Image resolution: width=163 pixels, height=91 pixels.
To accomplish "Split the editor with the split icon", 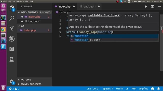I will point(153,7).
